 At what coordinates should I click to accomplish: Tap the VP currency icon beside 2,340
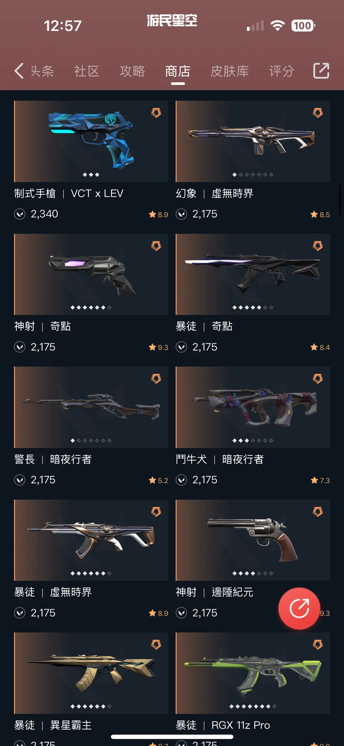click(x=20, y=214)
